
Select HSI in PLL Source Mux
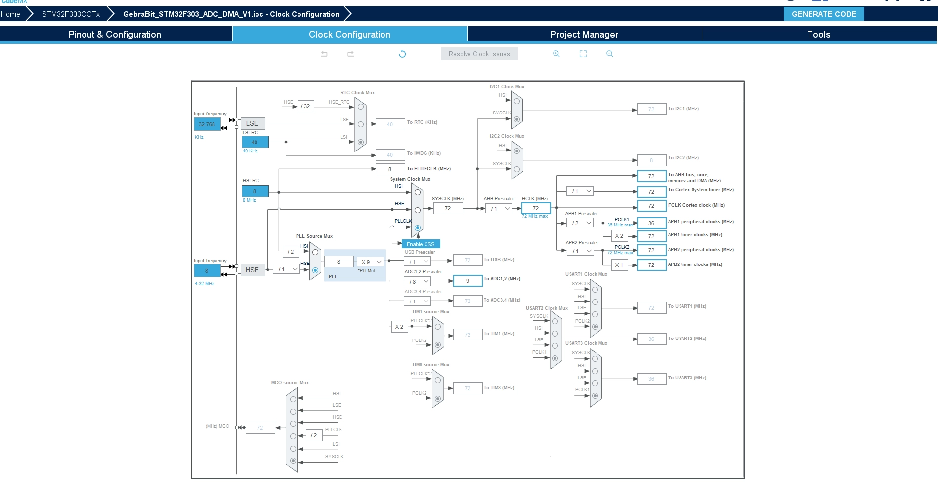[315, 252]
